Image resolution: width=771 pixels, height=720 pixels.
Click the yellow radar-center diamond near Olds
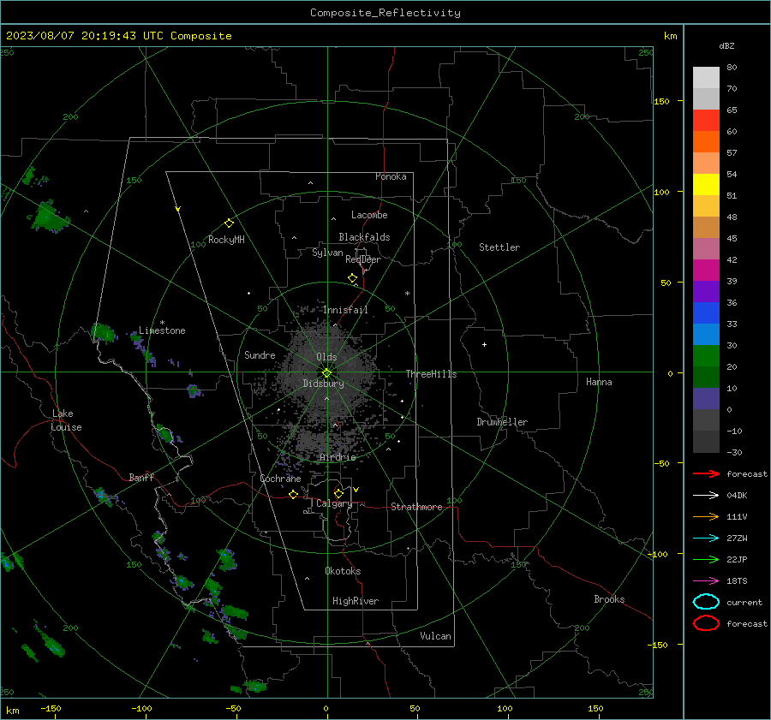(327, 373)
